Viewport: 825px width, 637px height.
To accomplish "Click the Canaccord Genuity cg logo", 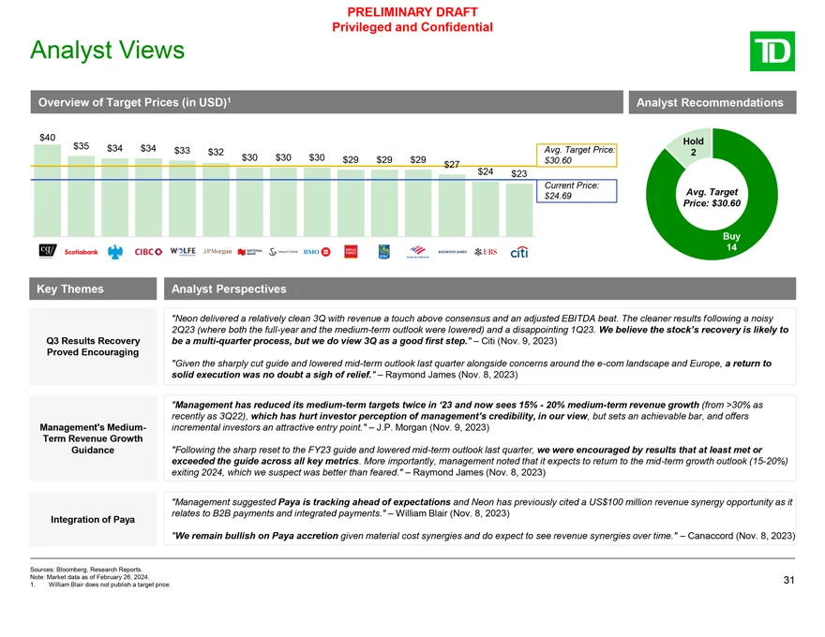I will tap(48, 251).
